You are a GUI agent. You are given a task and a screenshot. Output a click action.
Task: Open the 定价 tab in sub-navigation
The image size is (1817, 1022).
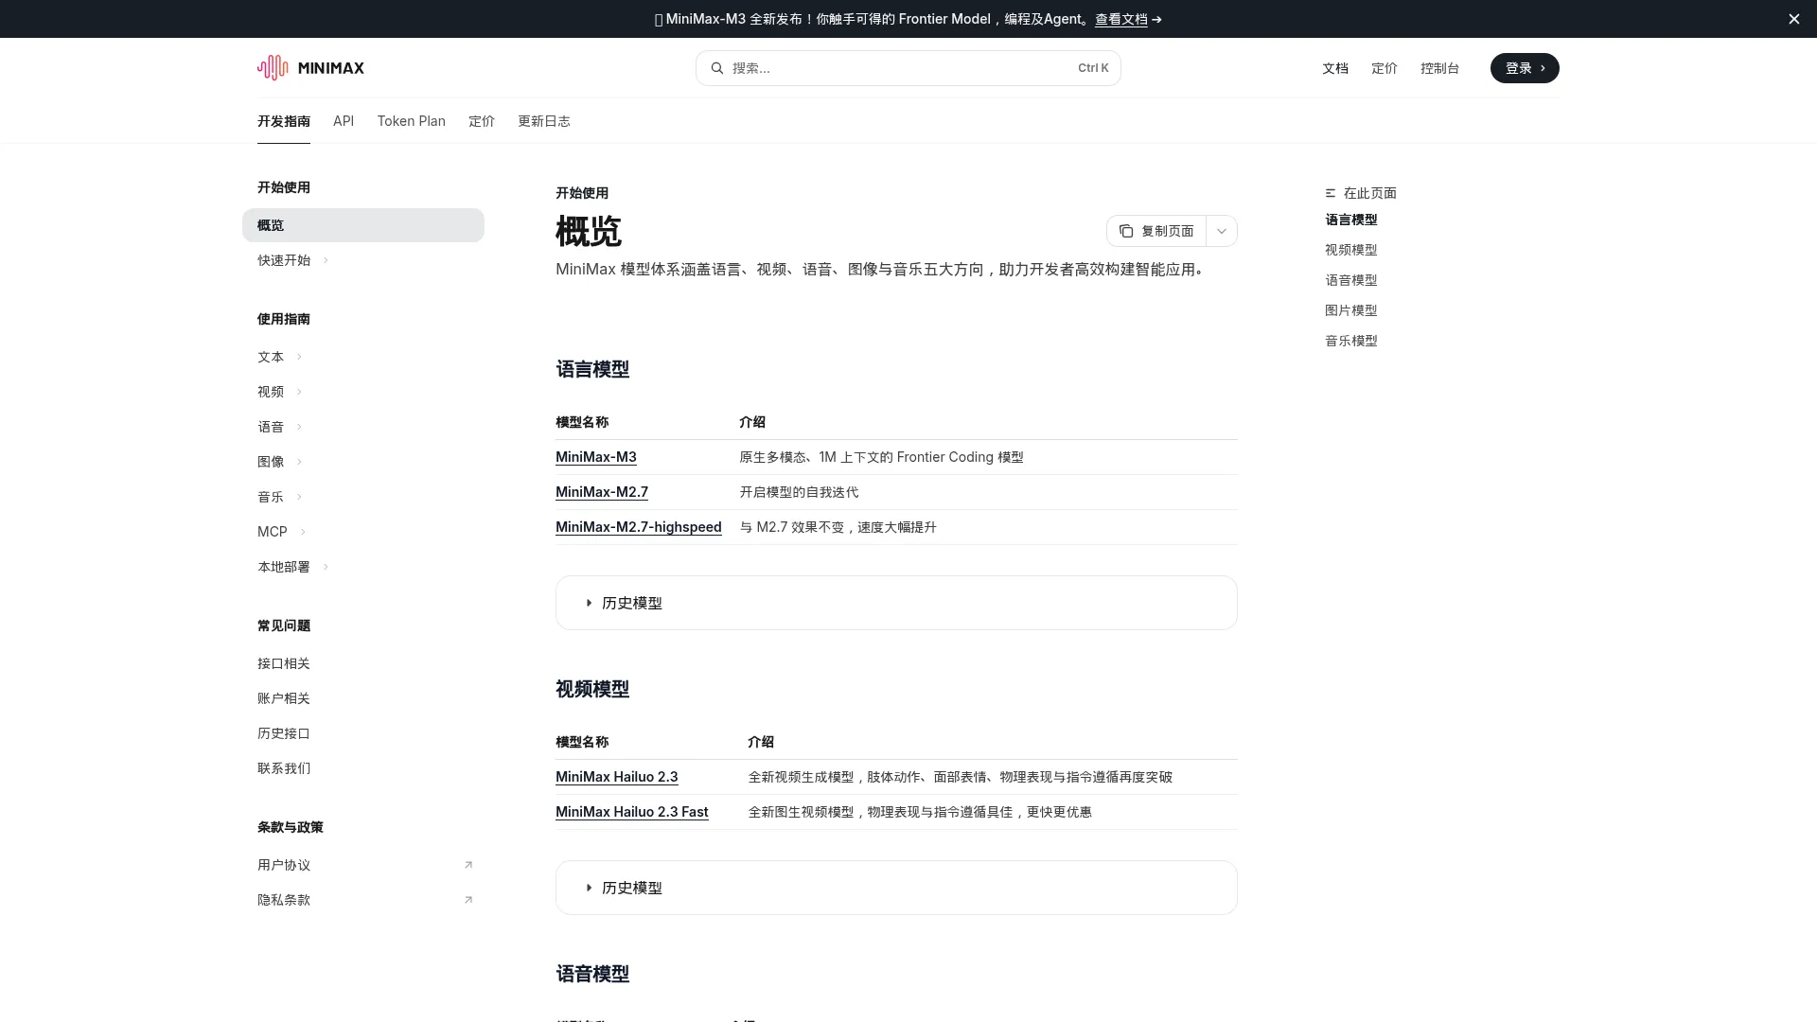482,121
